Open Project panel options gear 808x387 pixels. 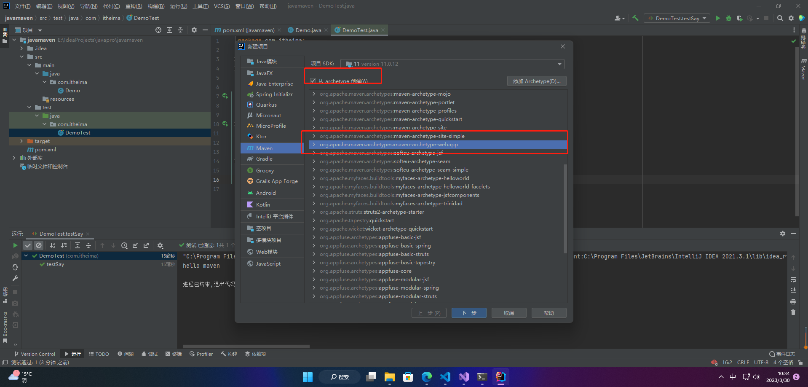194,30
